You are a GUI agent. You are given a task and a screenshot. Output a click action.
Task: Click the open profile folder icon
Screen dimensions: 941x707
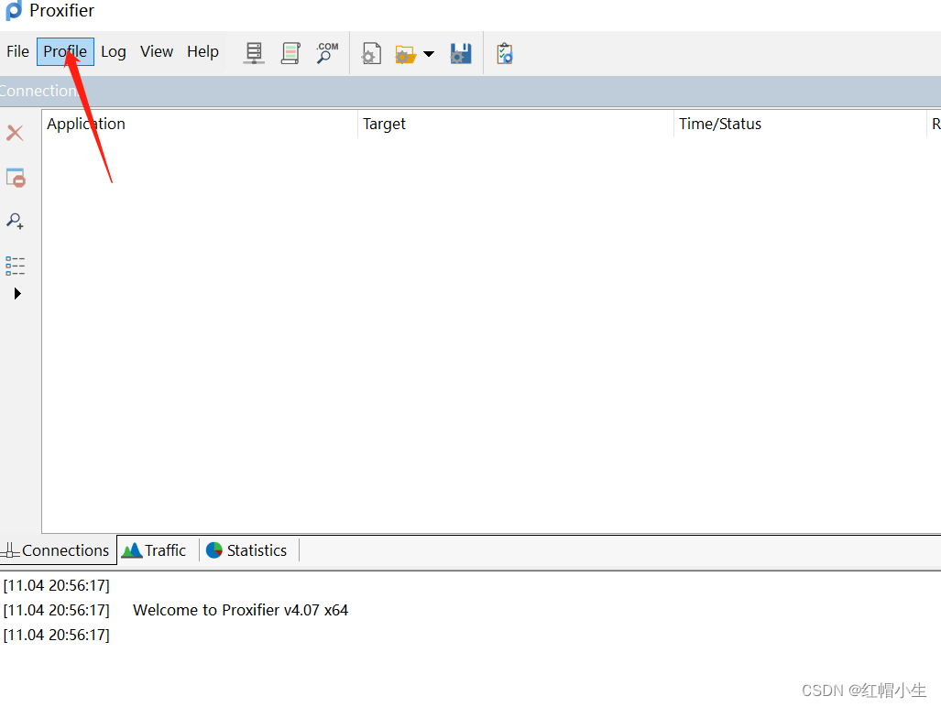[406, 54]
